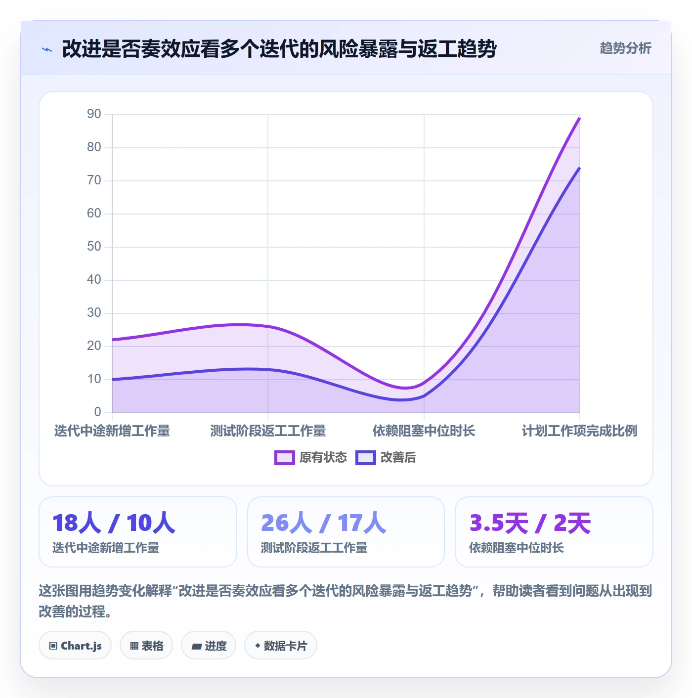Image resolution: width=692 pixels, height=698 pixels.
Task: Click the 90 y-axis tick label
Action: point(94,114)
